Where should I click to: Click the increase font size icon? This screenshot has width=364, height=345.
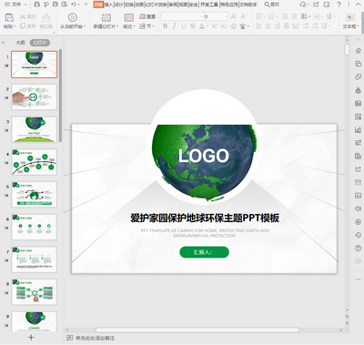234,16
